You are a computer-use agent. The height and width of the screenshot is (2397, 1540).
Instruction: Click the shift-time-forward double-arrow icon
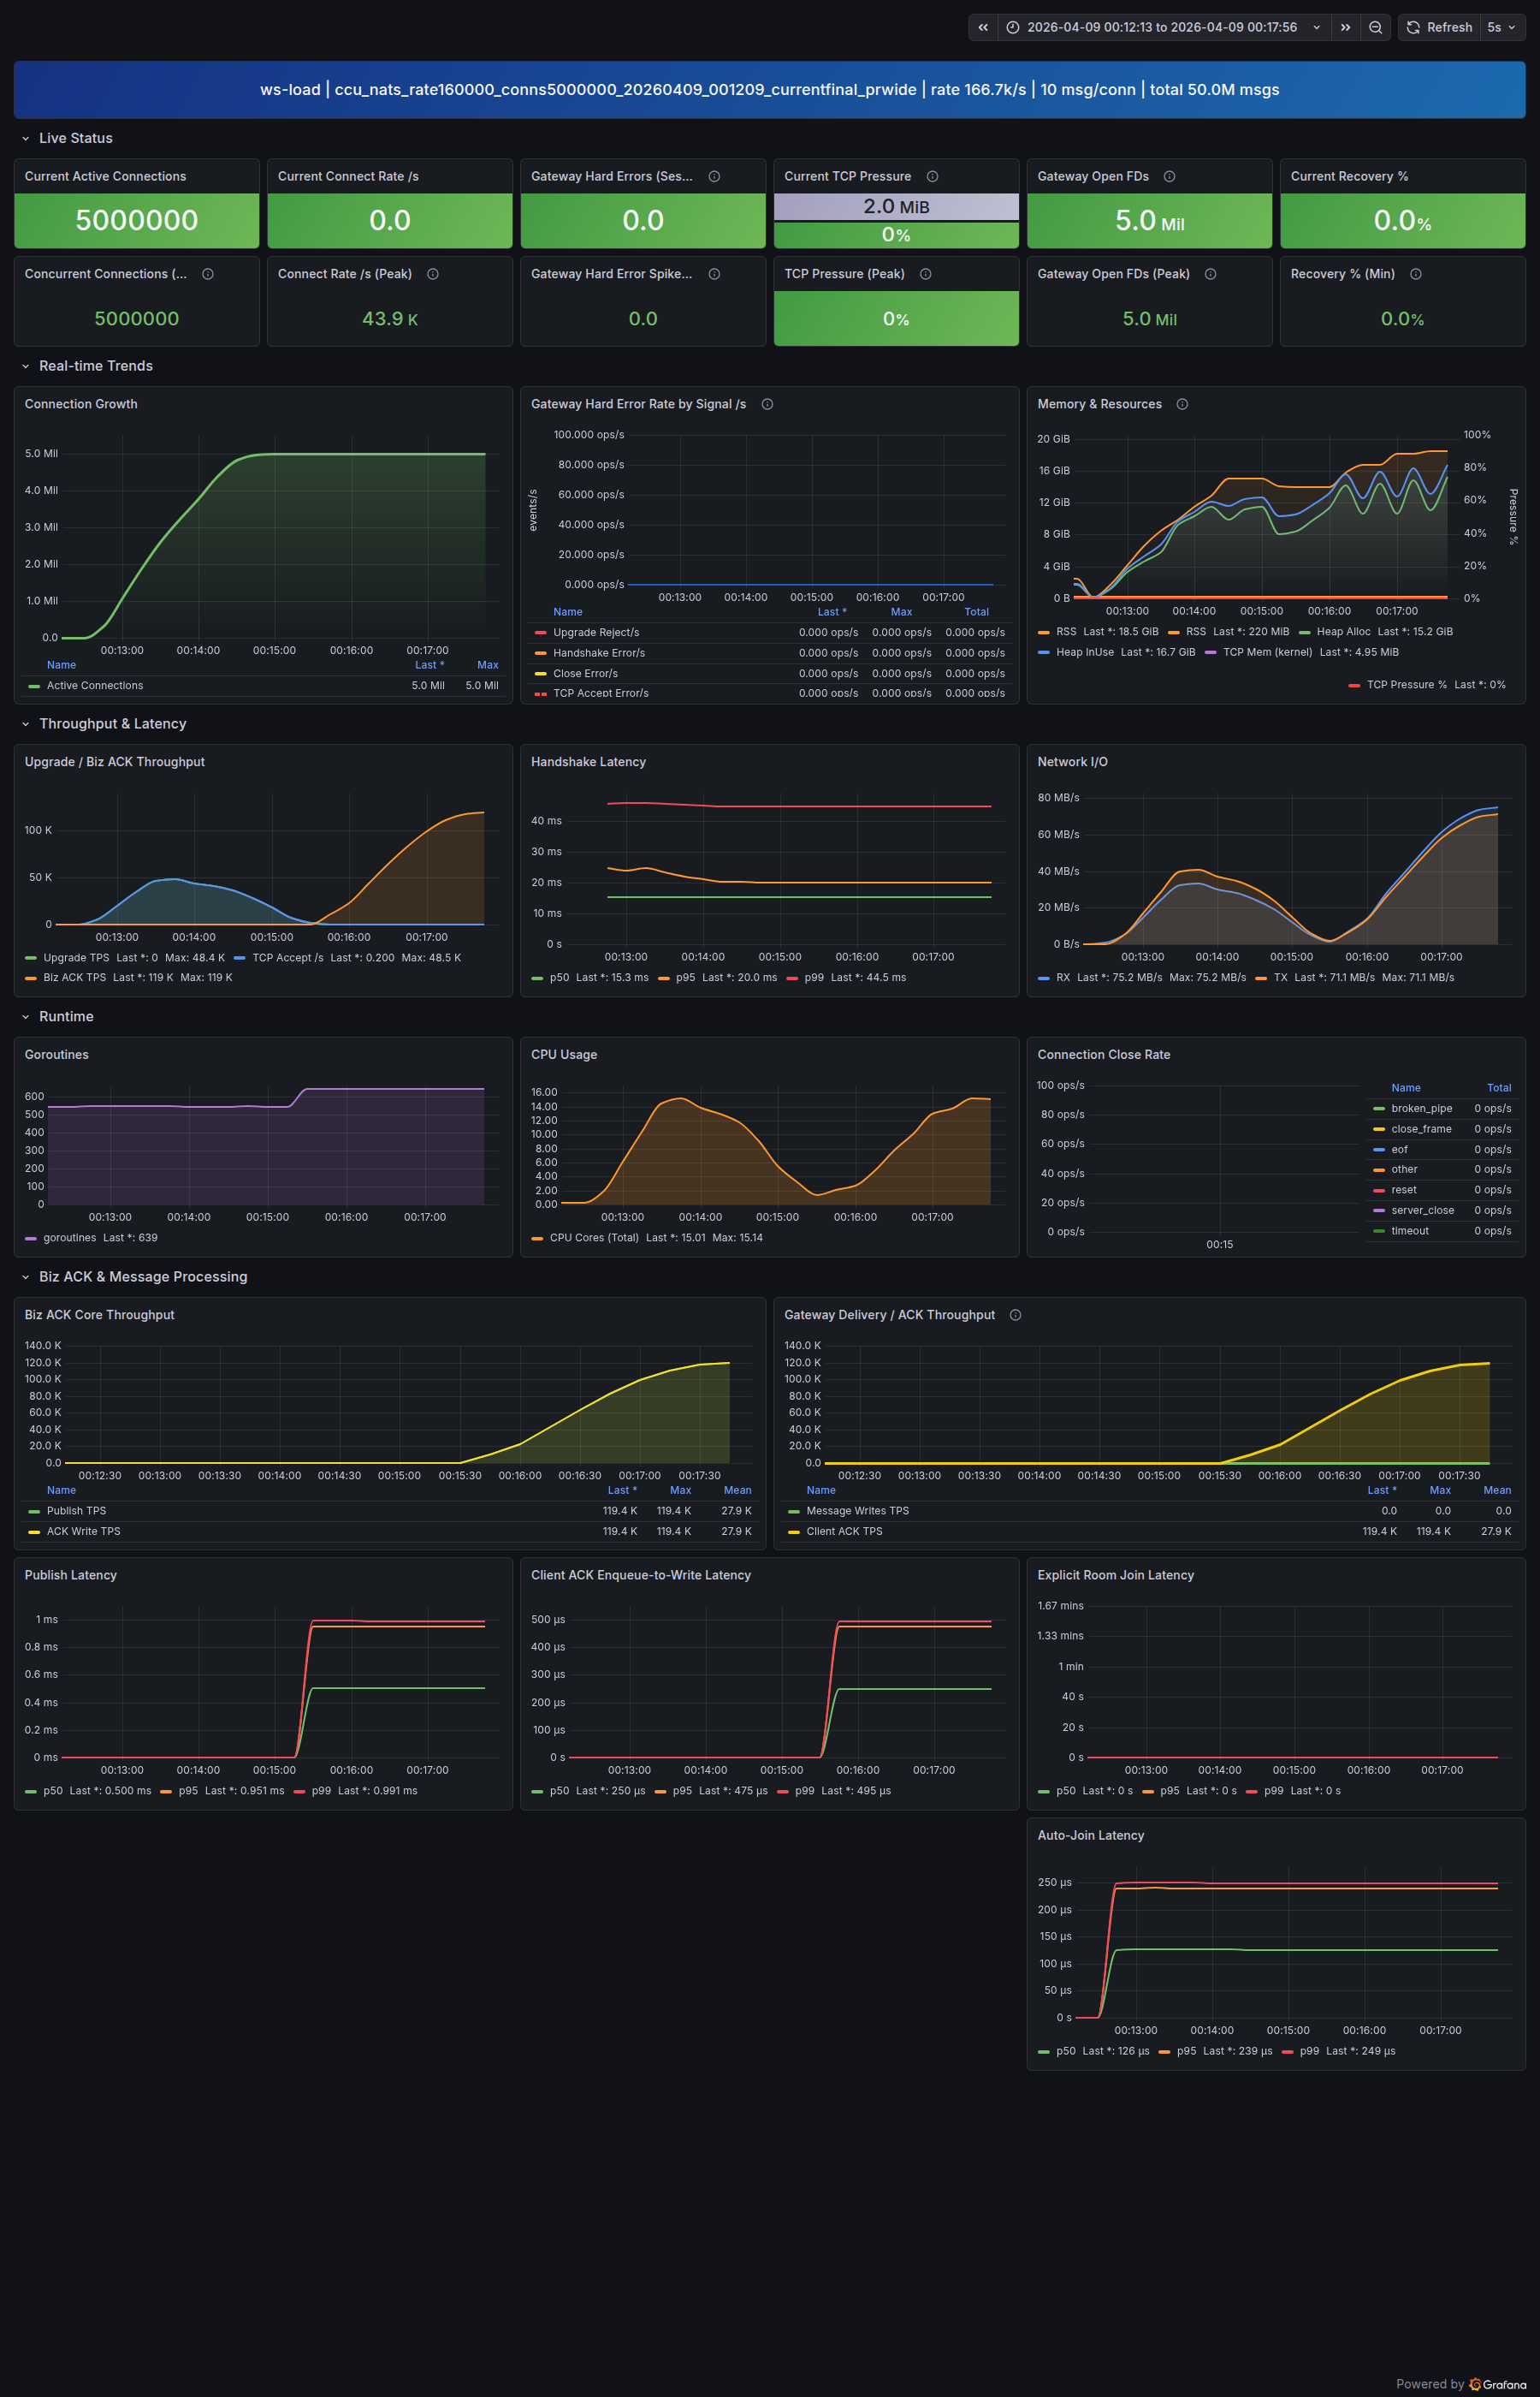click(x=1344, y=27)
